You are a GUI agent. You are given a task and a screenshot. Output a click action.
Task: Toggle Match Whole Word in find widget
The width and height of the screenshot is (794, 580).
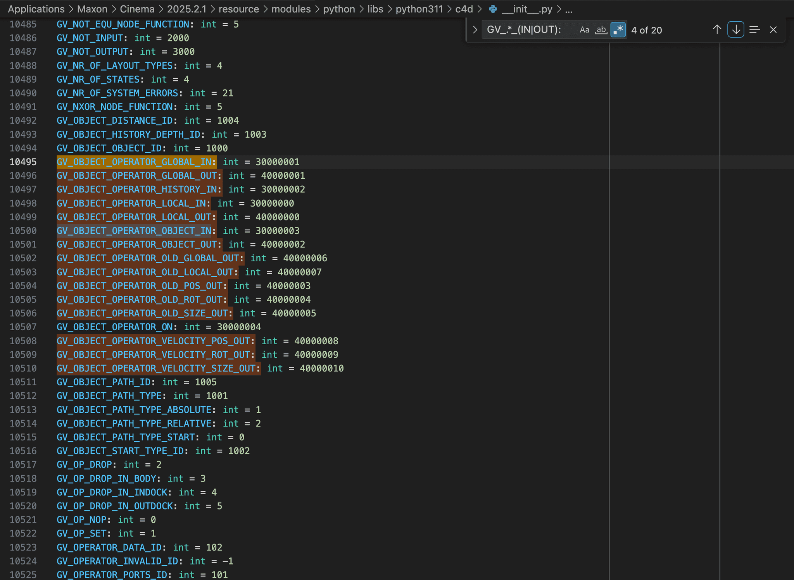tap(601, 30)
